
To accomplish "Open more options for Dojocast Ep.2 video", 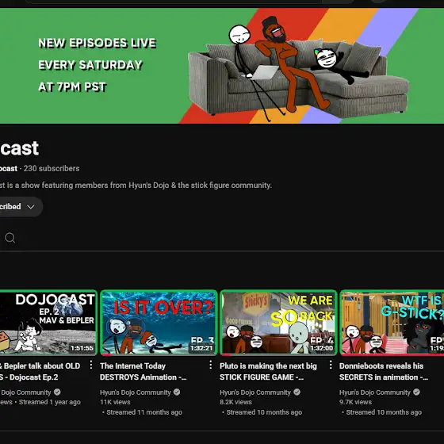I will 91,365.
